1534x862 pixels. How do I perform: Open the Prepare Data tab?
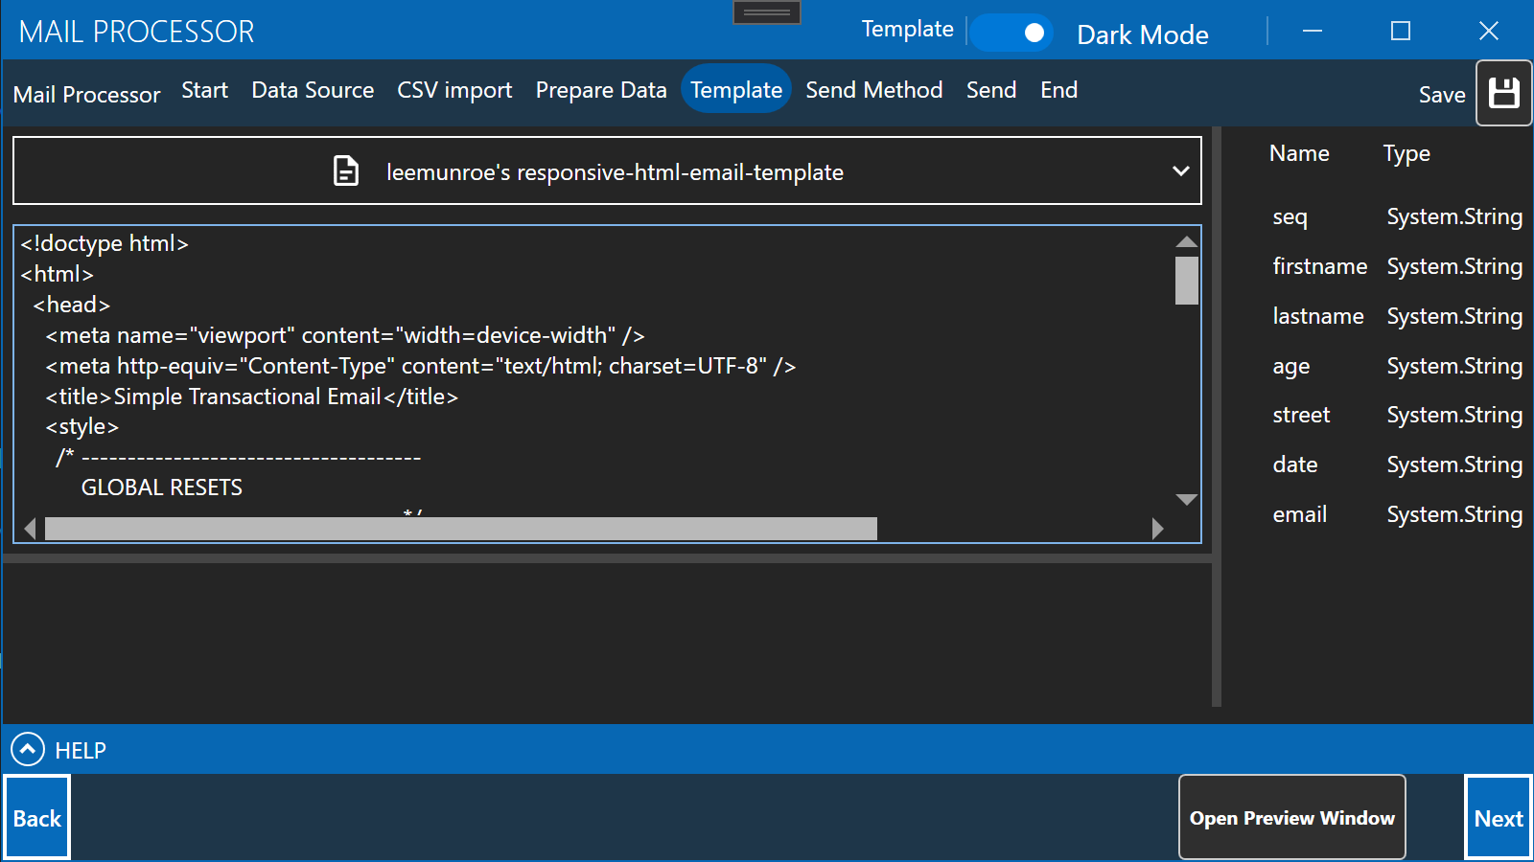click(601, 90)
